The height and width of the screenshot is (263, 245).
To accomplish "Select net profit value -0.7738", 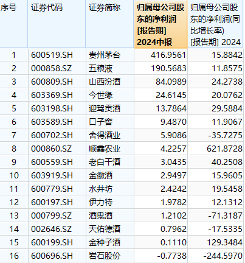I will point(172,256).
